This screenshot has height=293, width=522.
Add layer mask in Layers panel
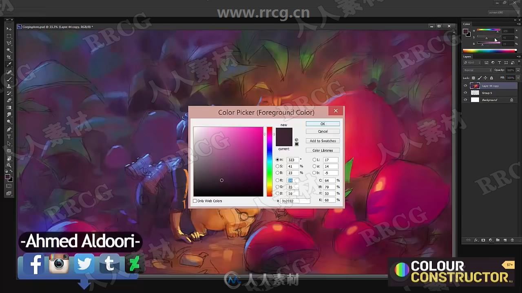(x=483, y=240)
